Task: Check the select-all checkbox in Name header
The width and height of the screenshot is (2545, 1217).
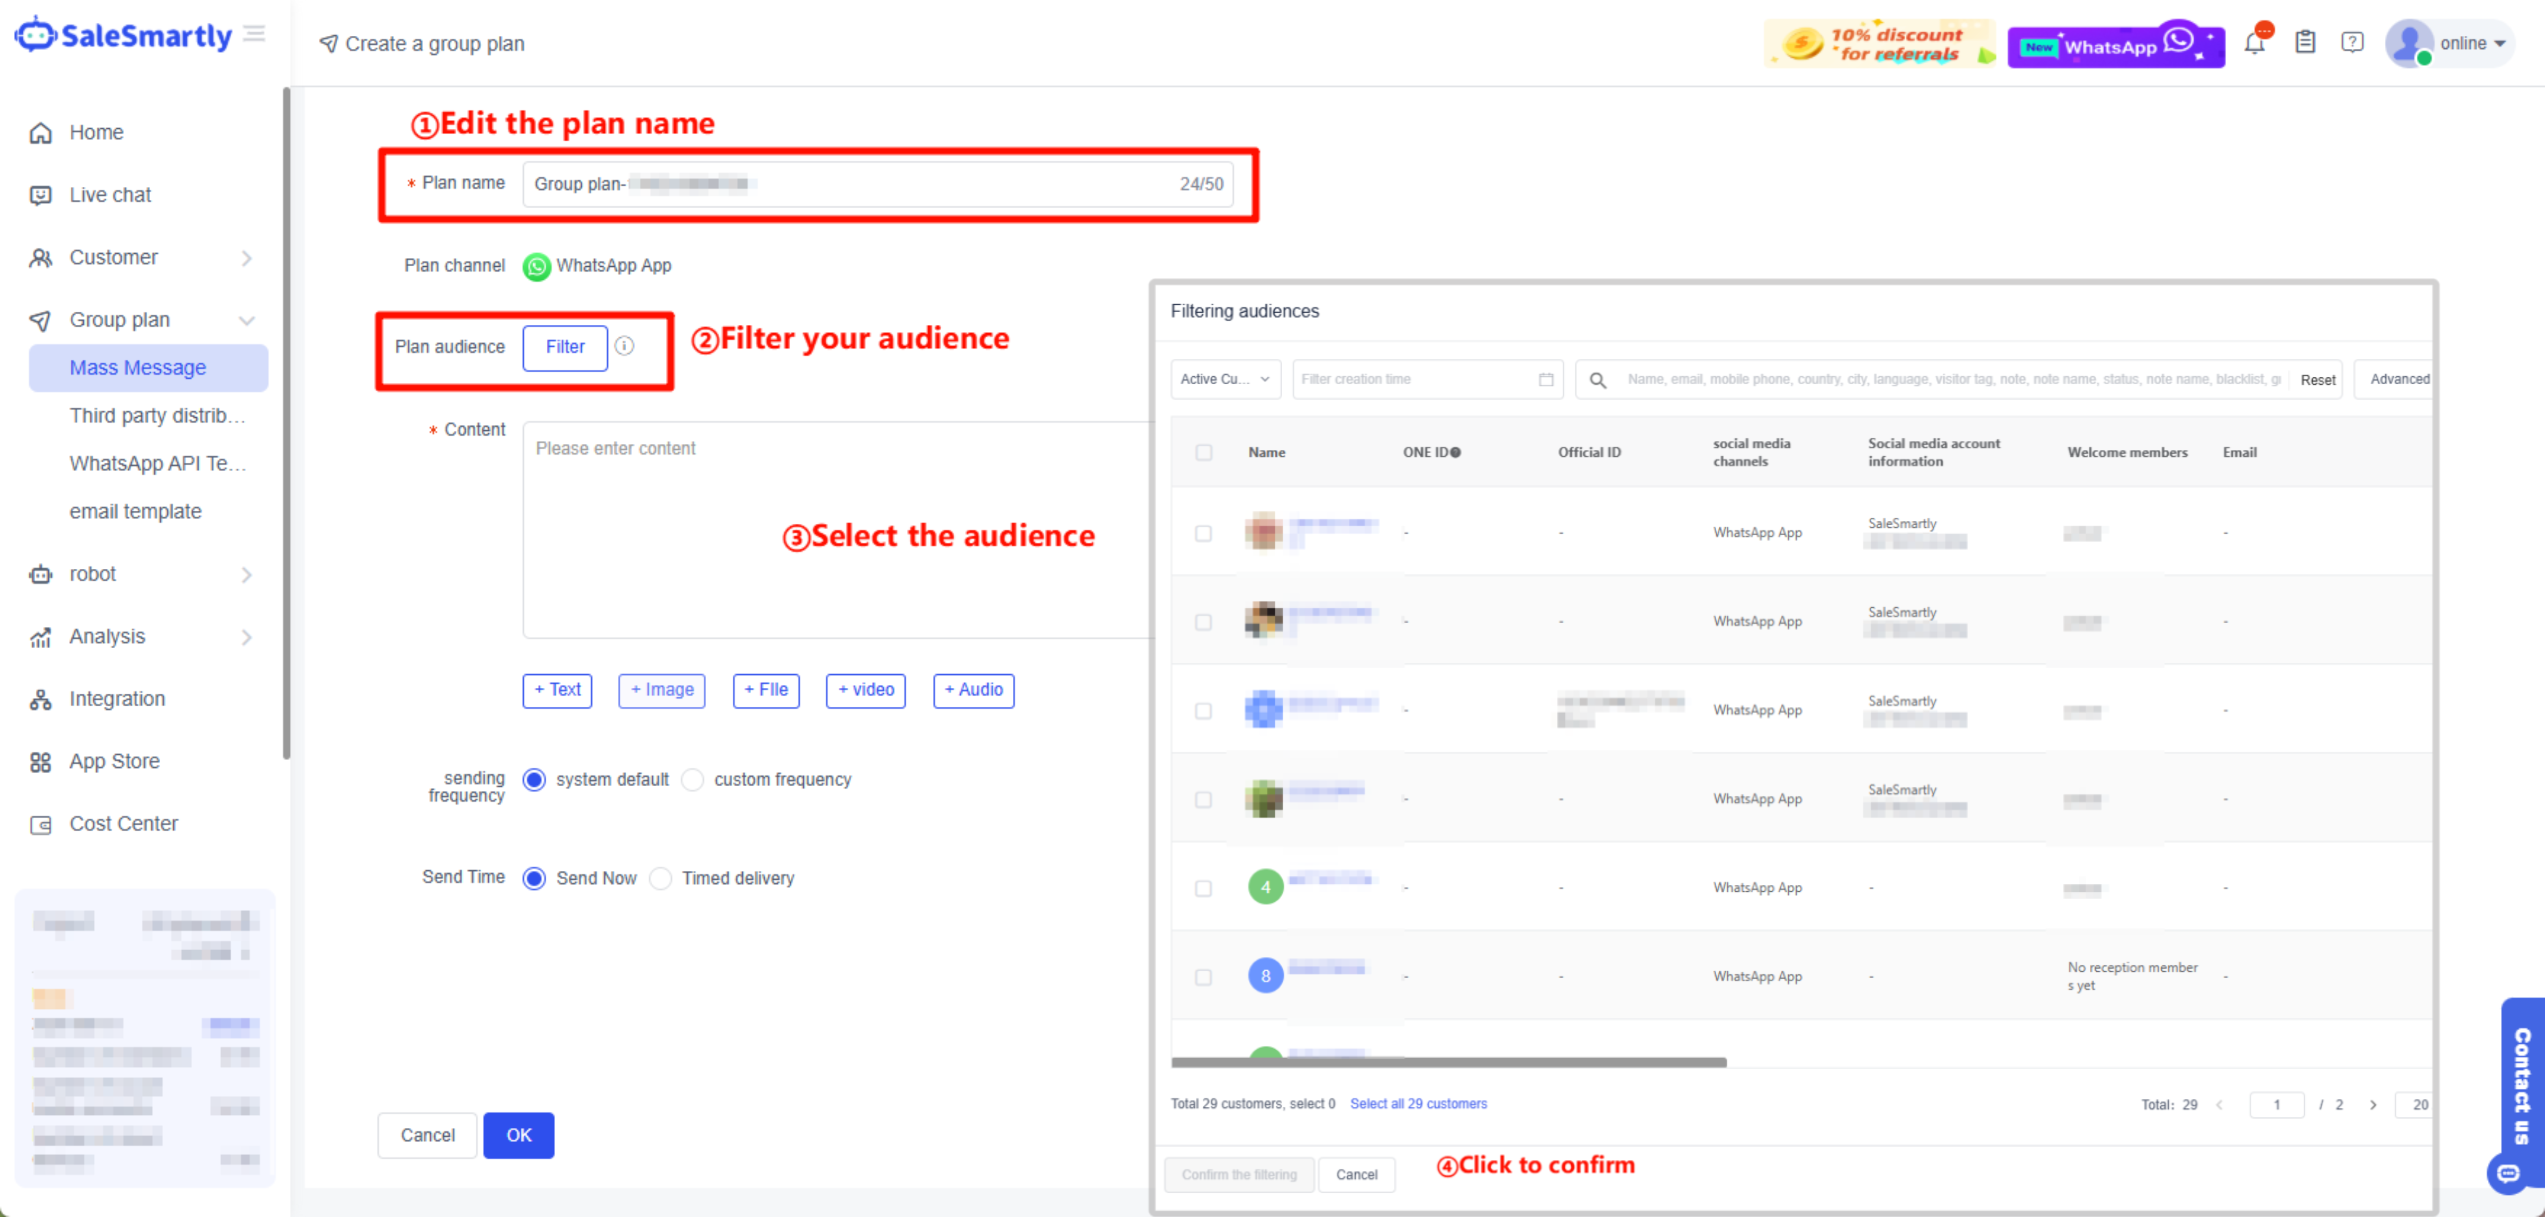Action: tap(1203, 453)
